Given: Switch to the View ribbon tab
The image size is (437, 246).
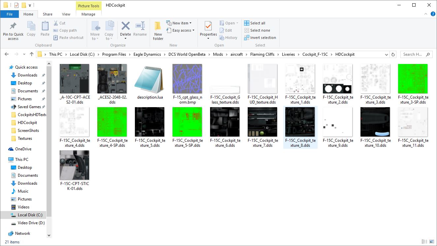Looking at the screenshot, I should [66, 14].
